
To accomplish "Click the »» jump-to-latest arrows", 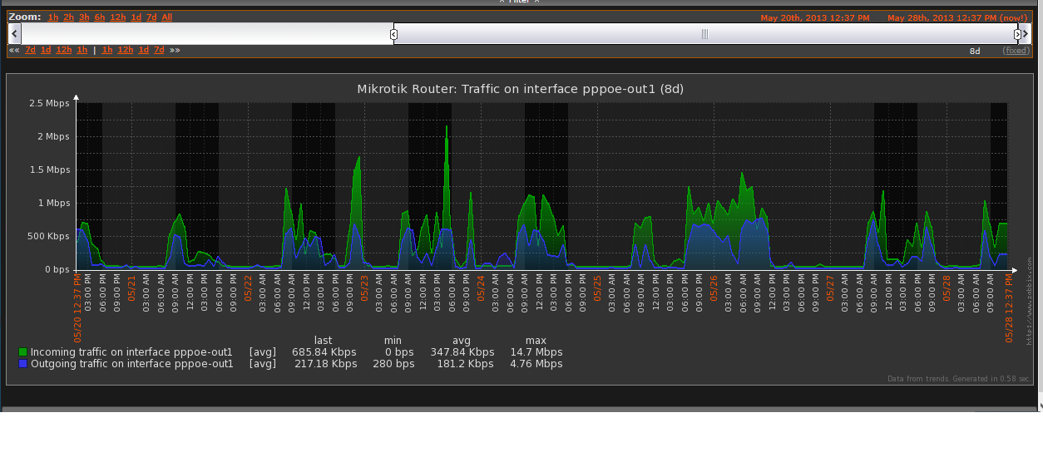I will (x=175, y=50).
